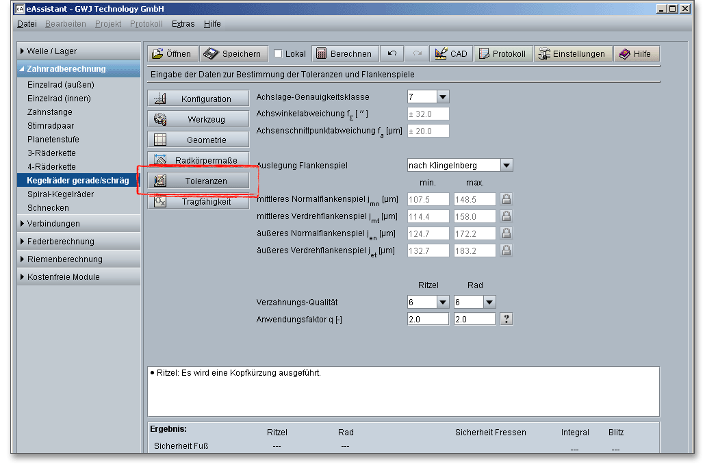This screenshot has width=705, height=464.
Task: Open the Tragfähigkeit section
Action: 198,202
